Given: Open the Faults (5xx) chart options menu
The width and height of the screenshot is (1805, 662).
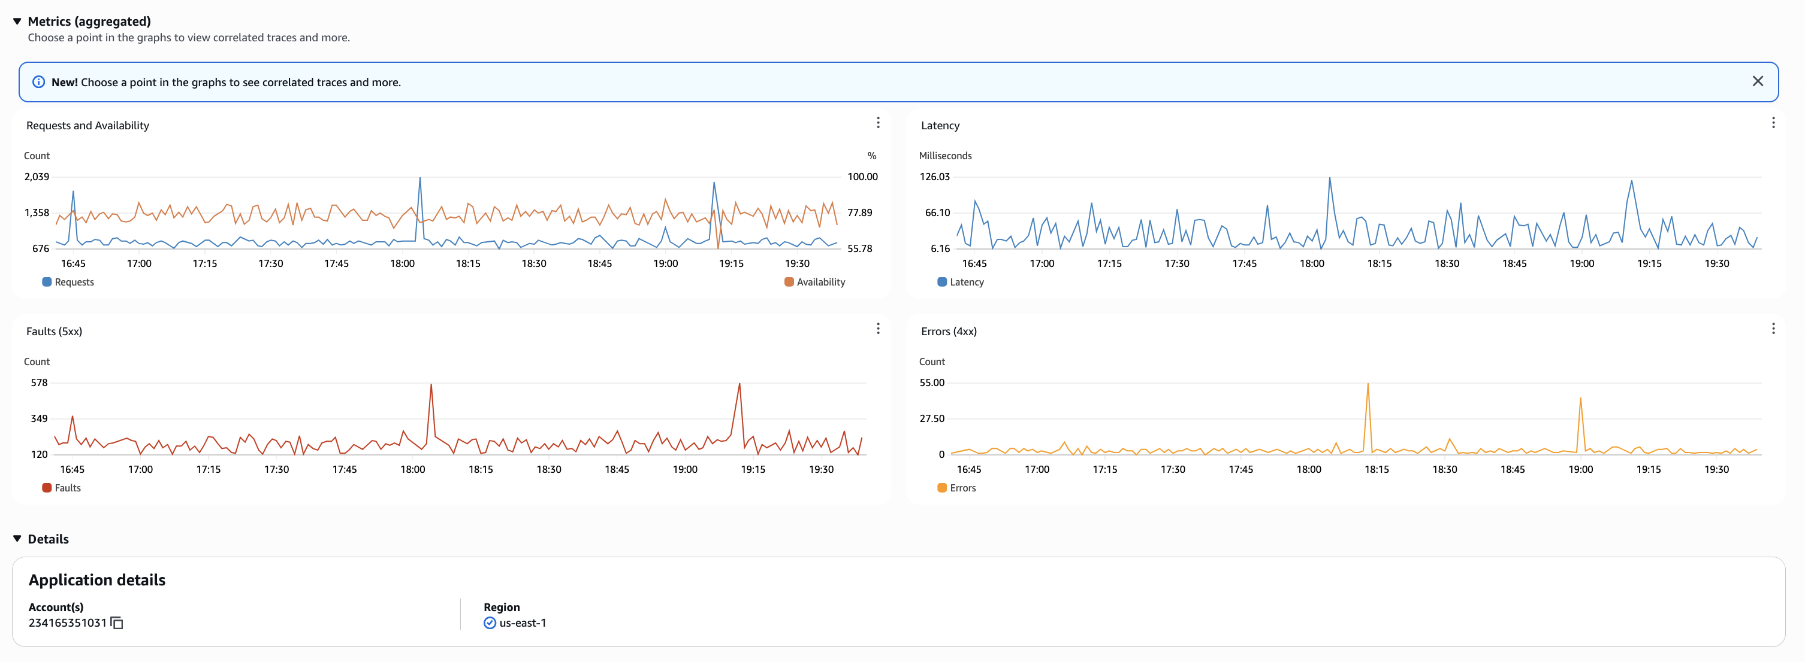Looking at the screenshot, I should [878, 328].
